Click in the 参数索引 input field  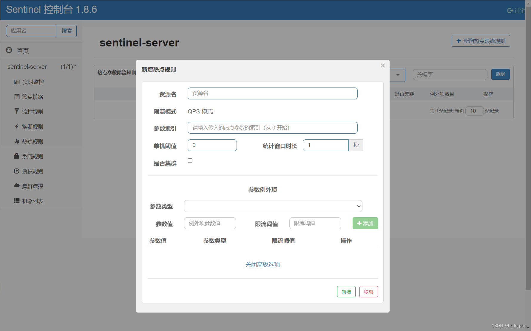tap(272, 128)
